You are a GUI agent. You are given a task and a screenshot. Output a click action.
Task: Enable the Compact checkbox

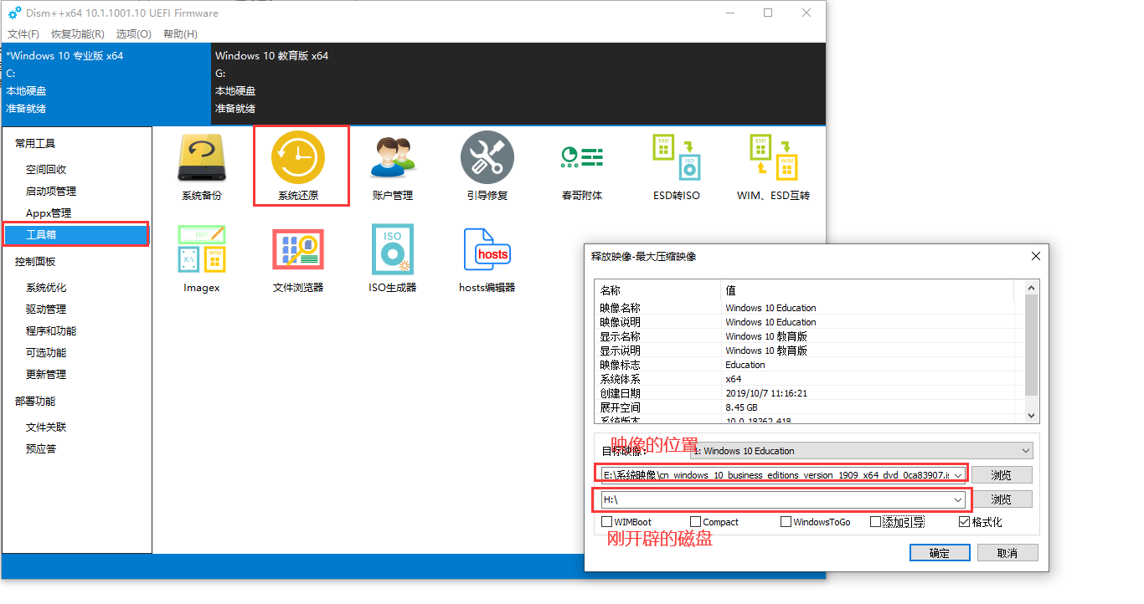(x=695, y=522)
